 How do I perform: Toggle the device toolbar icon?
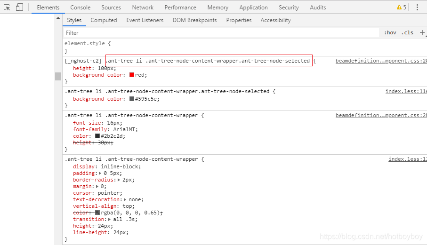point(19,8)
